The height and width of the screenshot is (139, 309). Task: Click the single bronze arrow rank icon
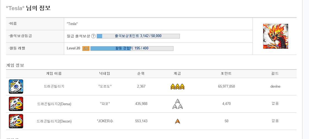[x=178, y=121]
